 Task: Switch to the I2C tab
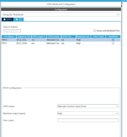coord(19,20)
